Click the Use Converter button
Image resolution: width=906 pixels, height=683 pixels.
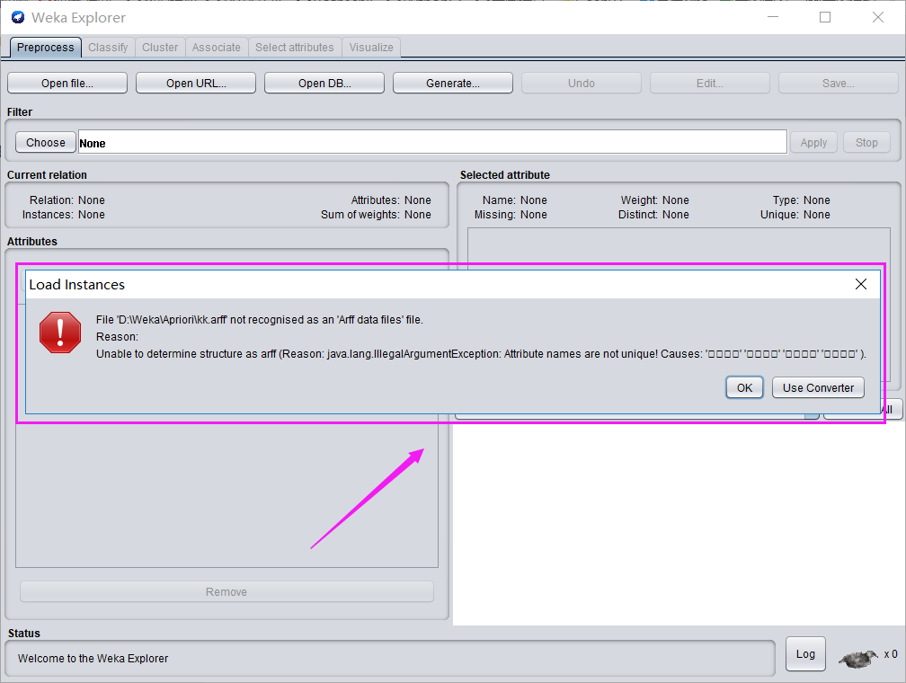(x=818, y=387)
